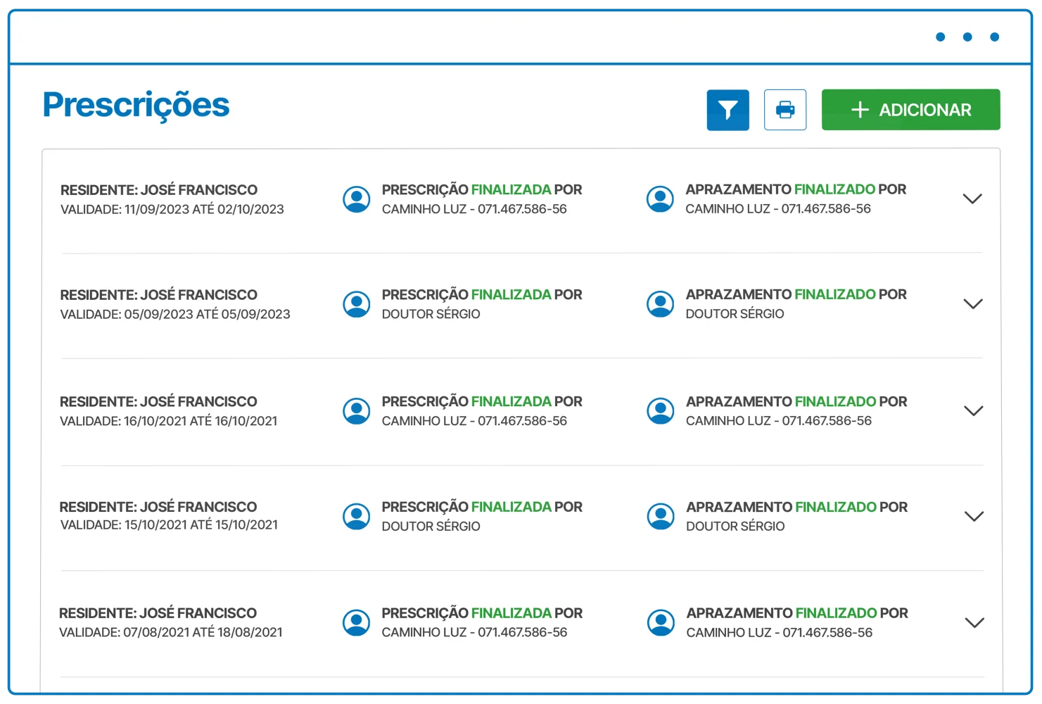Select text 'VALIDADE: 07/08/2021 ATÉ 18/08/2021'
This screenshot has height=704, width=1042.
pyautogui.click(x=171, y=632)
